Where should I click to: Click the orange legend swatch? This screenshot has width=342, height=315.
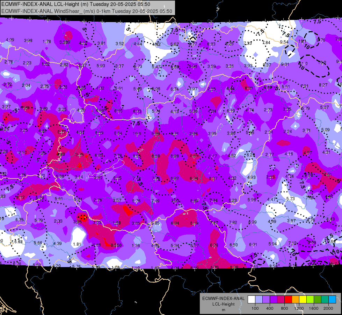[x=296, y=300]
